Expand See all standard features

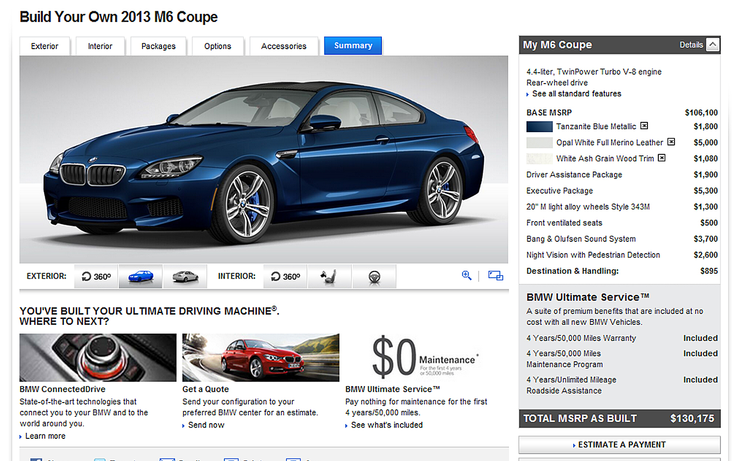click(576, 94)
